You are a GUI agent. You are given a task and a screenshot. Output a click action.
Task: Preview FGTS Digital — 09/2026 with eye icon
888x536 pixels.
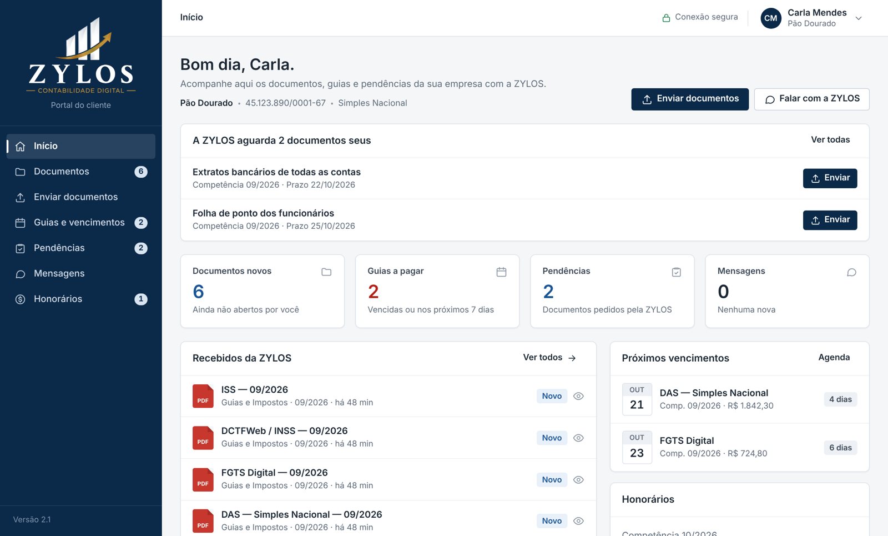[x=578, y=480]
